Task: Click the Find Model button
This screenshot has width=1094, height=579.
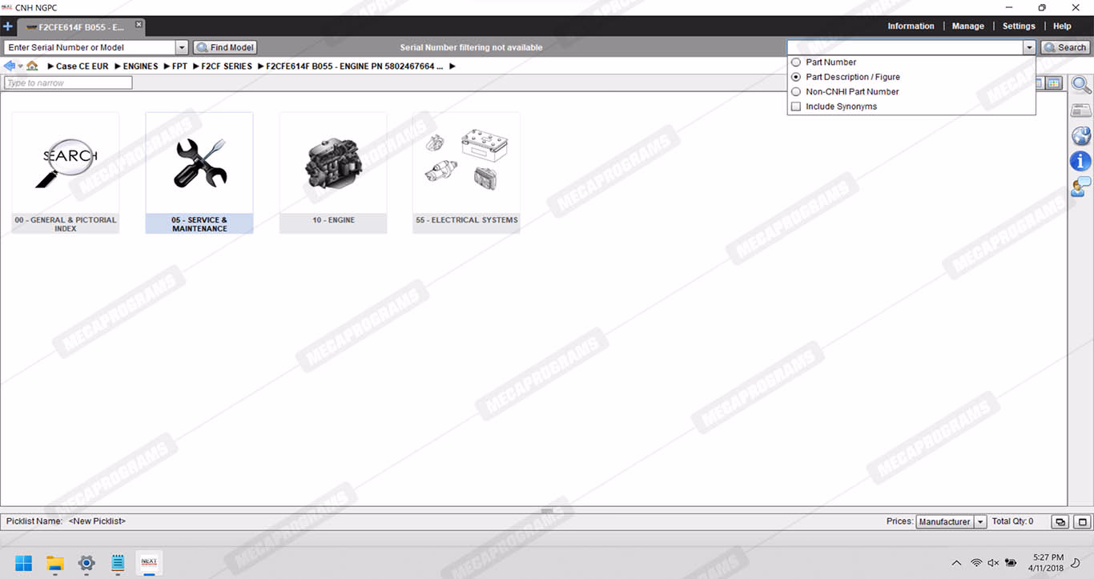Action: point(225,48)
